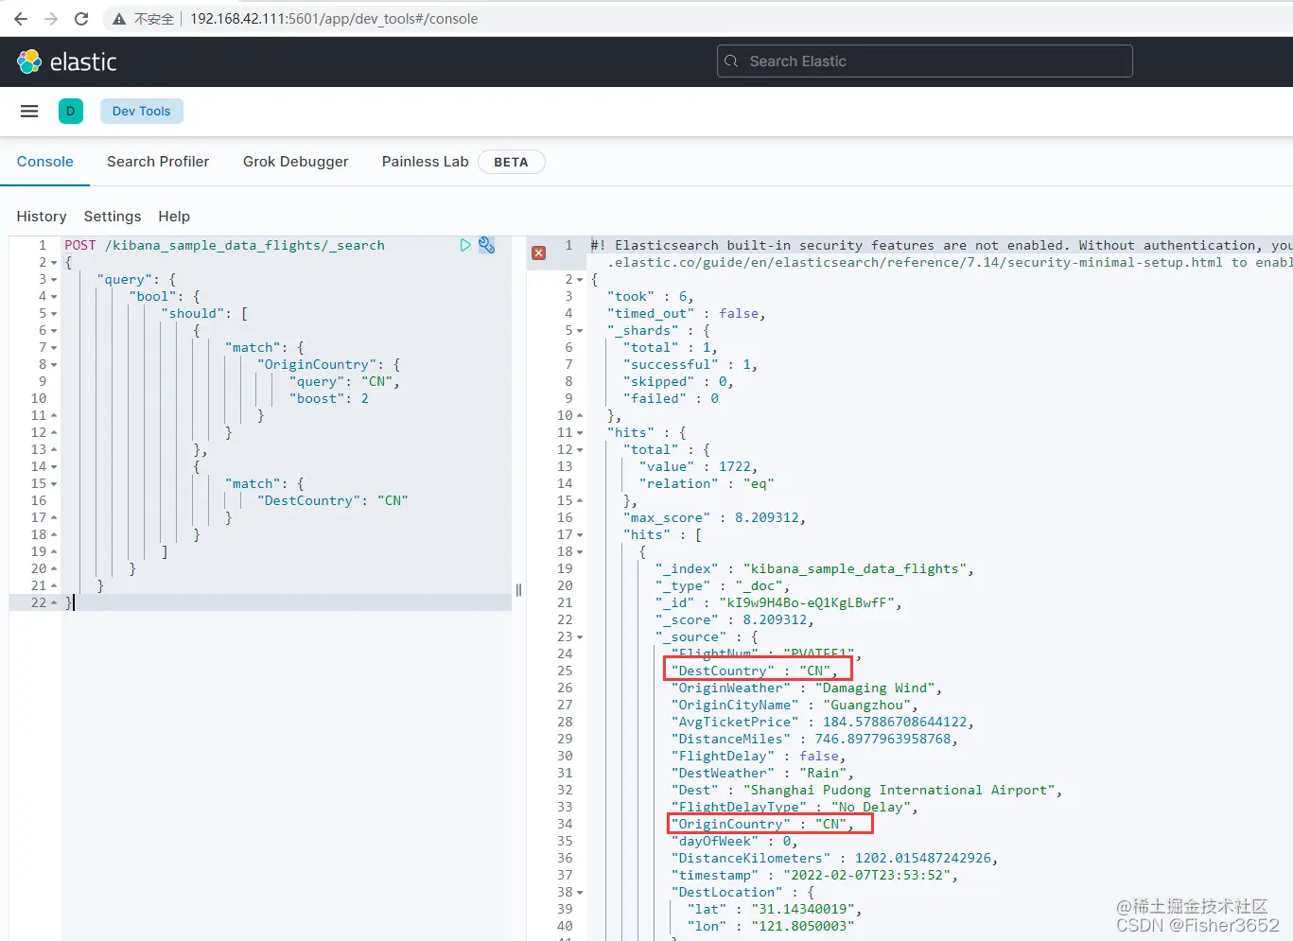Click the not-secure warning icon in address bar

pos(119,19)
